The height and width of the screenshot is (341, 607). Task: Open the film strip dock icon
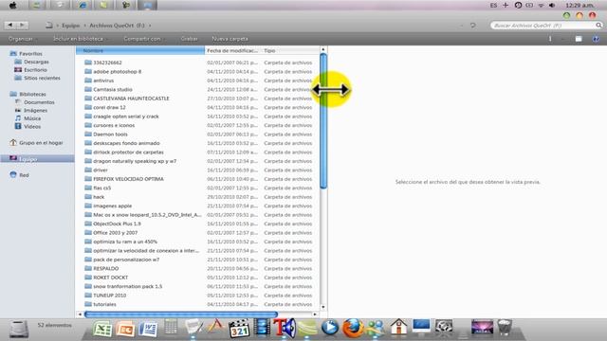point(262,327)
